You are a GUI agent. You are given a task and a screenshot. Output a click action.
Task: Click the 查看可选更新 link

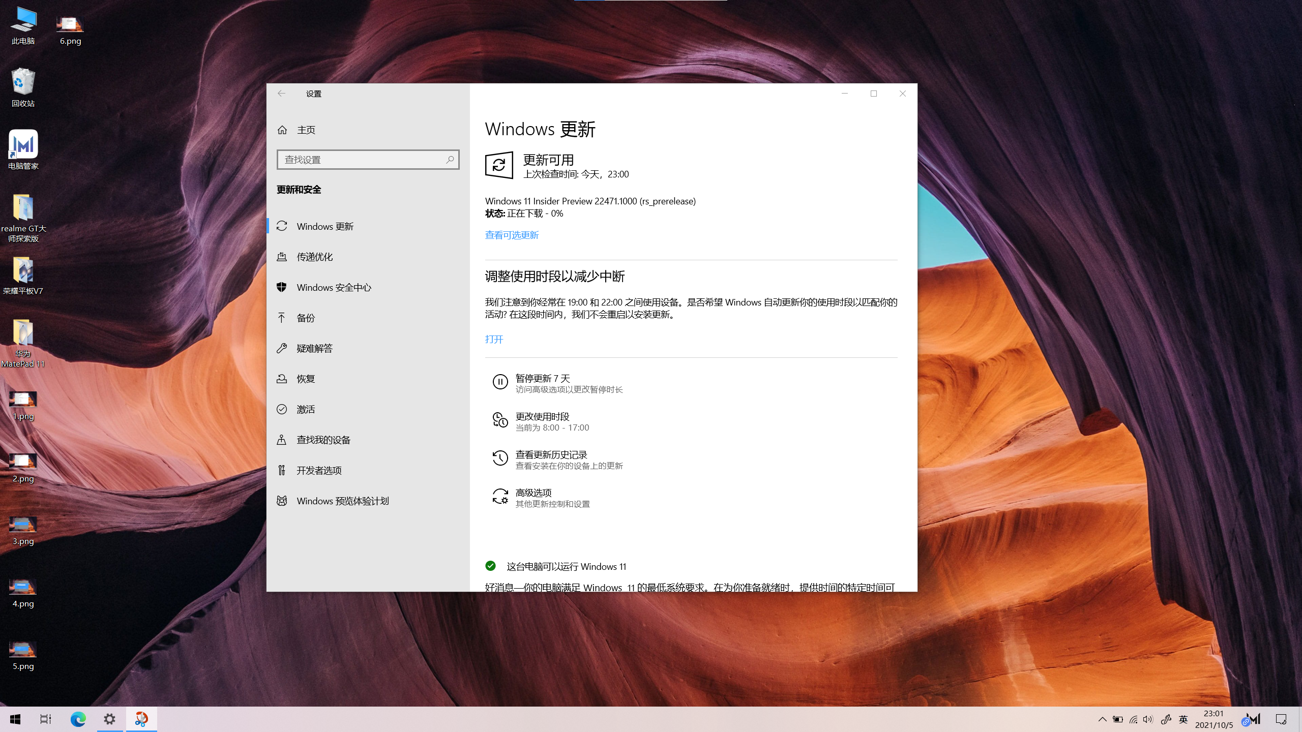tap(512, 235)
